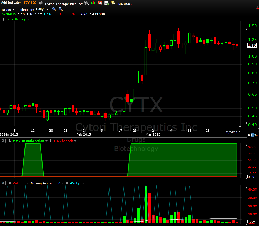The image size is (259, 226).
Task: Click the CYTX ticker symbol
Action: click(30, 3)
